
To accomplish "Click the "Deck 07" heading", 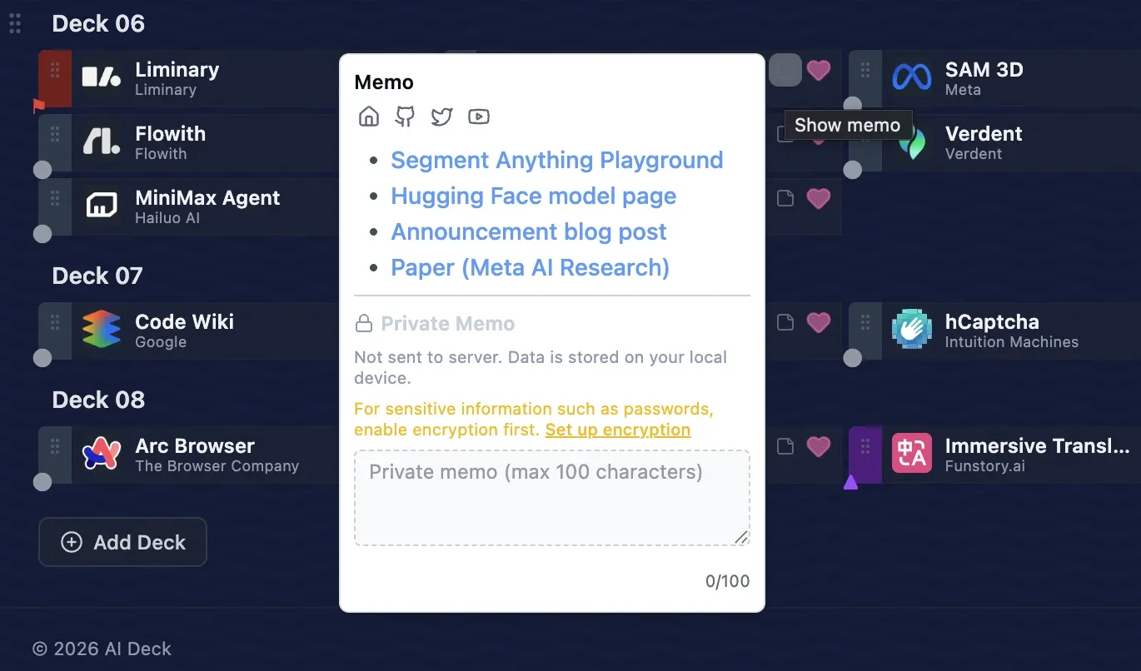I will coord(97,276).
